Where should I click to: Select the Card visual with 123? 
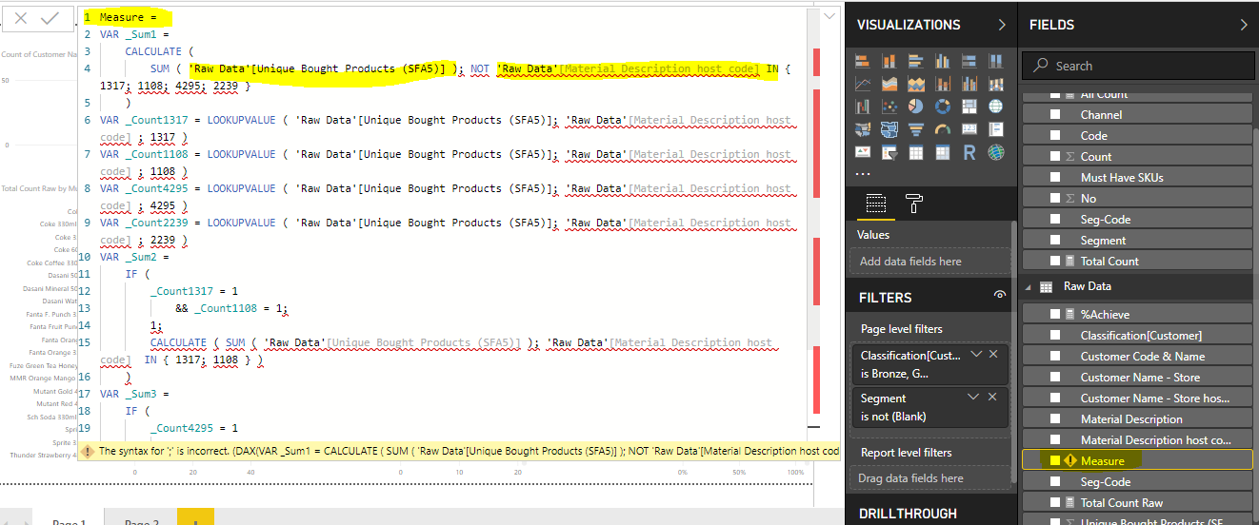point(969,129)
